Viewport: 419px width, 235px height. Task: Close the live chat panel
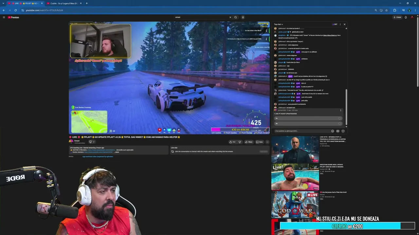click(x=344, y=24)
